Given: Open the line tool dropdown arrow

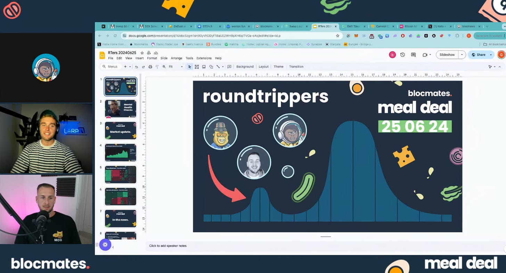Looking at the screenshot, I should (223, 67).
